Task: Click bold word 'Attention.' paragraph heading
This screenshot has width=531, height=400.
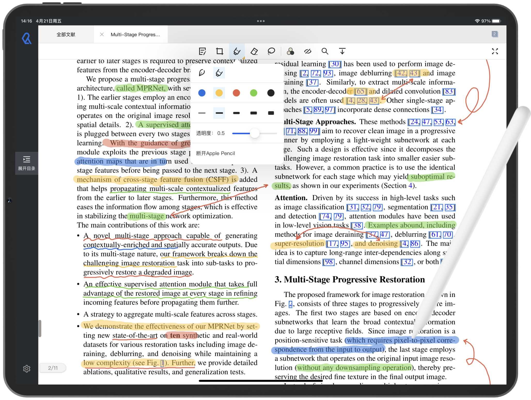Action: 291,198
